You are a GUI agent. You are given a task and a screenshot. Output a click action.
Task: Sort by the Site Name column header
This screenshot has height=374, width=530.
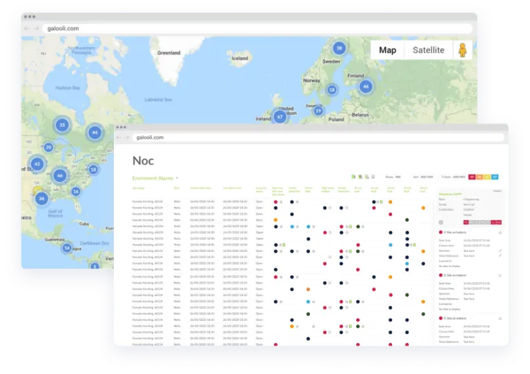pyautogui.click(x=138, y=188)
